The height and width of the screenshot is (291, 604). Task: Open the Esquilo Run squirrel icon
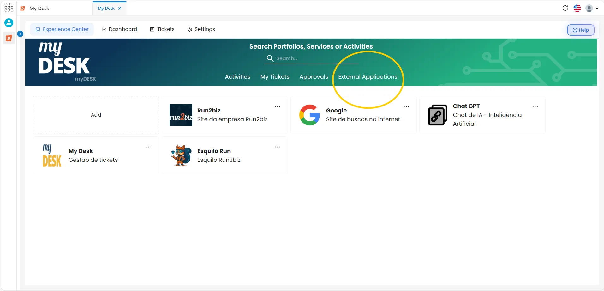(181, 155)
